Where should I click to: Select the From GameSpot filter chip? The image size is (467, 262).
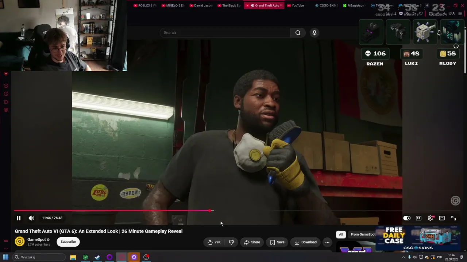(x=363, y=234)
